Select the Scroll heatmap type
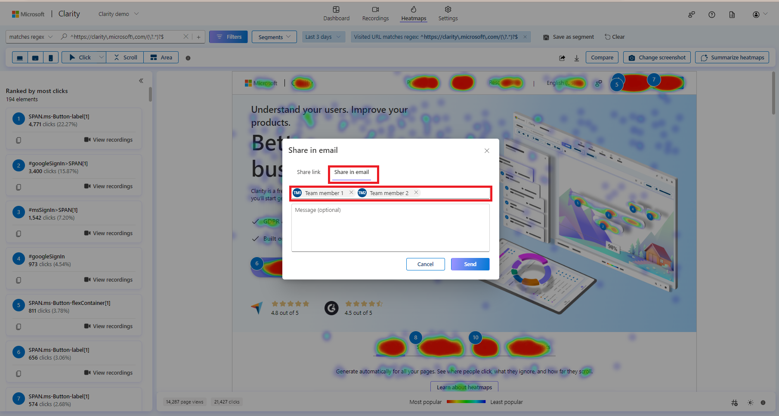This screenshot has height=416, width=779. click(x=125, y=58)
